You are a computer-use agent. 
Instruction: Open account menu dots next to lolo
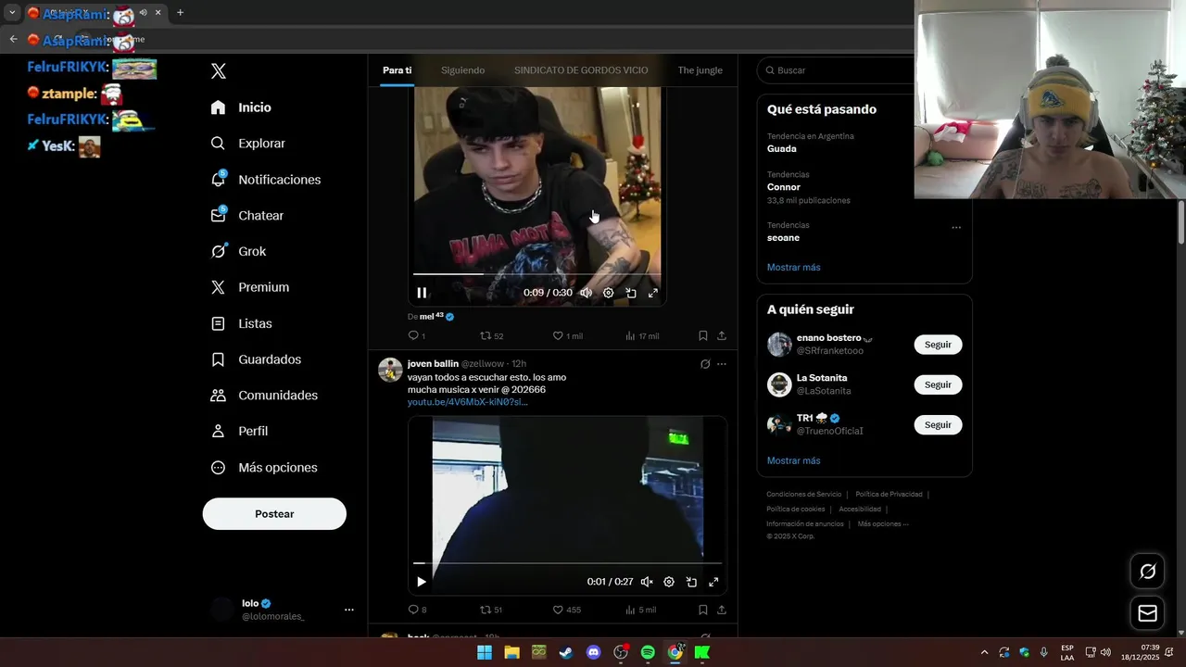pyautogui.click(x=349, y=610)
